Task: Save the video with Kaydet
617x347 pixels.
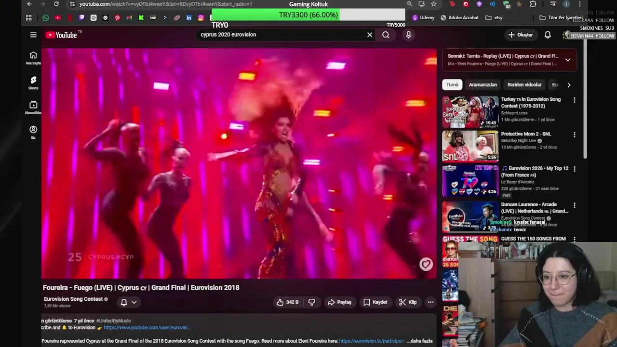Action: coord(375,302)
